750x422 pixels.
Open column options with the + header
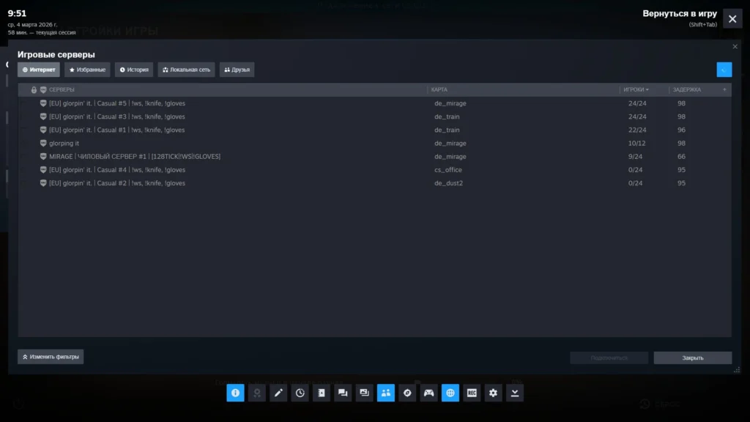(724, 89)
